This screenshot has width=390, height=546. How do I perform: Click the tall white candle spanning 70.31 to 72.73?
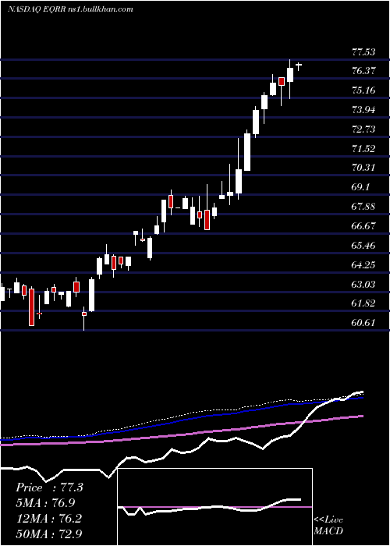click(x=247, y=151)
